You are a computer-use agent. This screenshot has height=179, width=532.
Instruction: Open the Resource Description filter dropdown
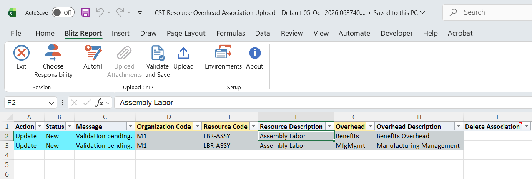329,126
